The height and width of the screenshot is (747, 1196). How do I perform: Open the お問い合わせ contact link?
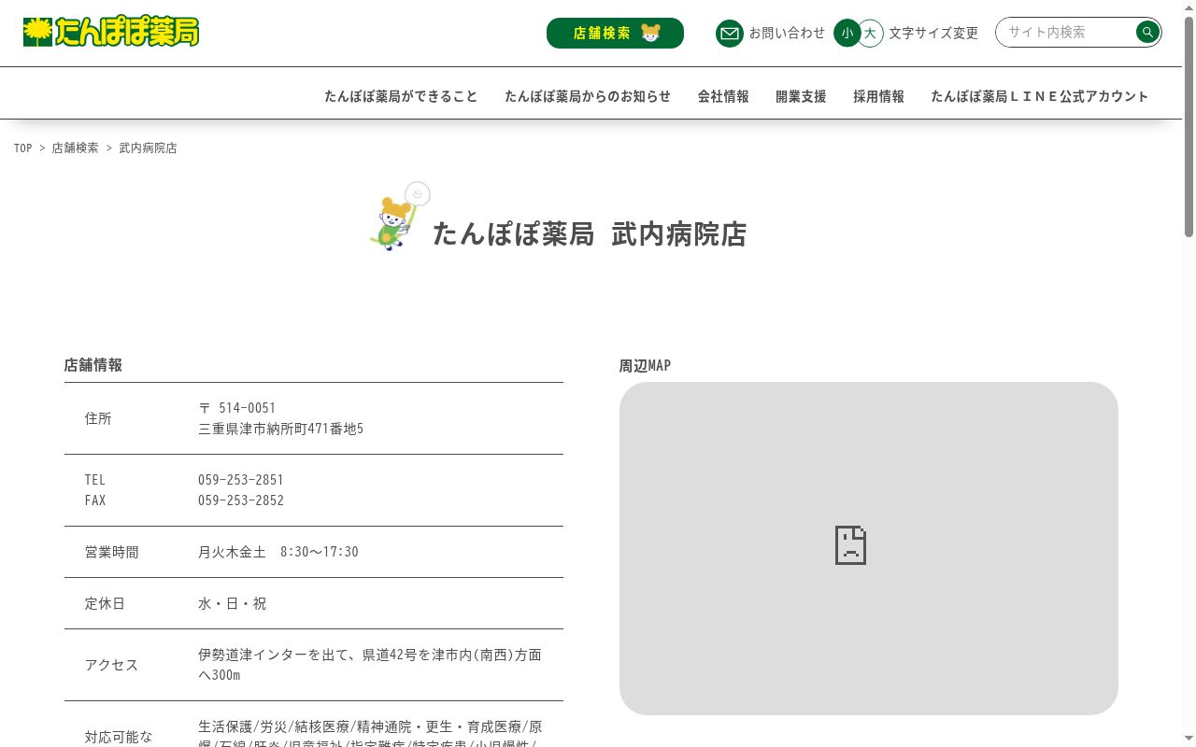pyautogui.click(x=787, y=33)
